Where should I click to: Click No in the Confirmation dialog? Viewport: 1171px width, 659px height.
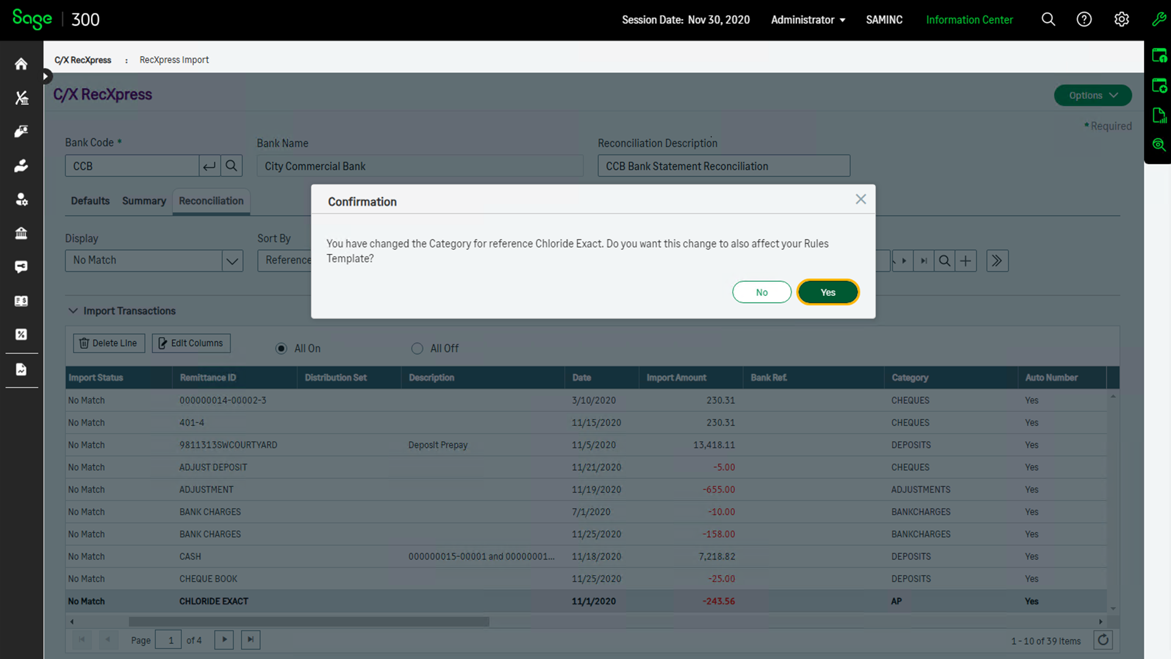762,292
